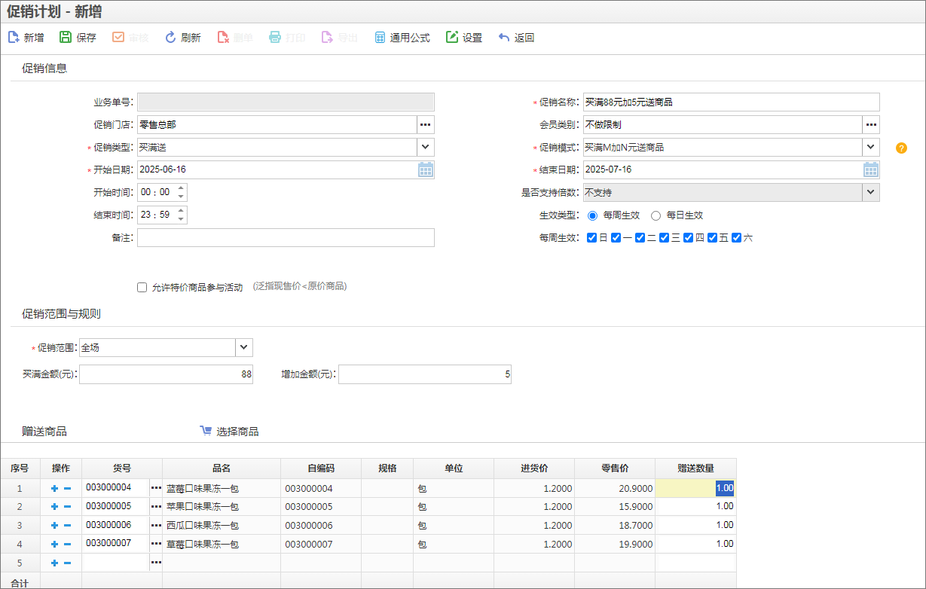Toggle the 五 (Friday) checkbox
The width and height of the screenshot is (926, 589).
713,238
